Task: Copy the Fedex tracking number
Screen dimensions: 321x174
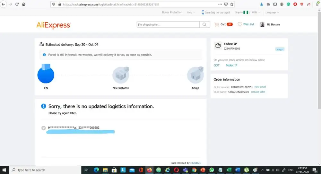Action: 280,49
